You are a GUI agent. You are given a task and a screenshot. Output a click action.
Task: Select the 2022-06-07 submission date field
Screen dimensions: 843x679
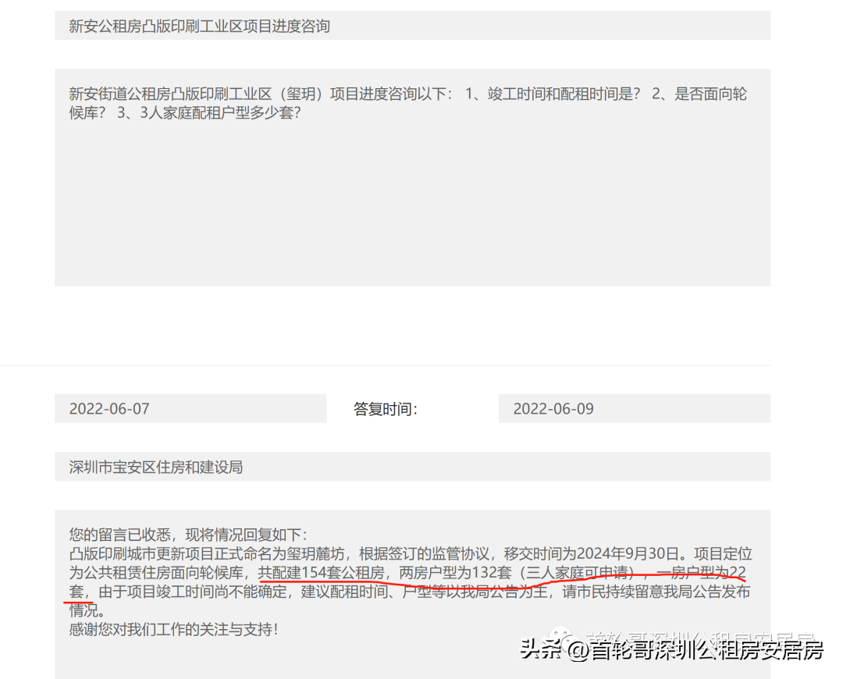point(190,409)
